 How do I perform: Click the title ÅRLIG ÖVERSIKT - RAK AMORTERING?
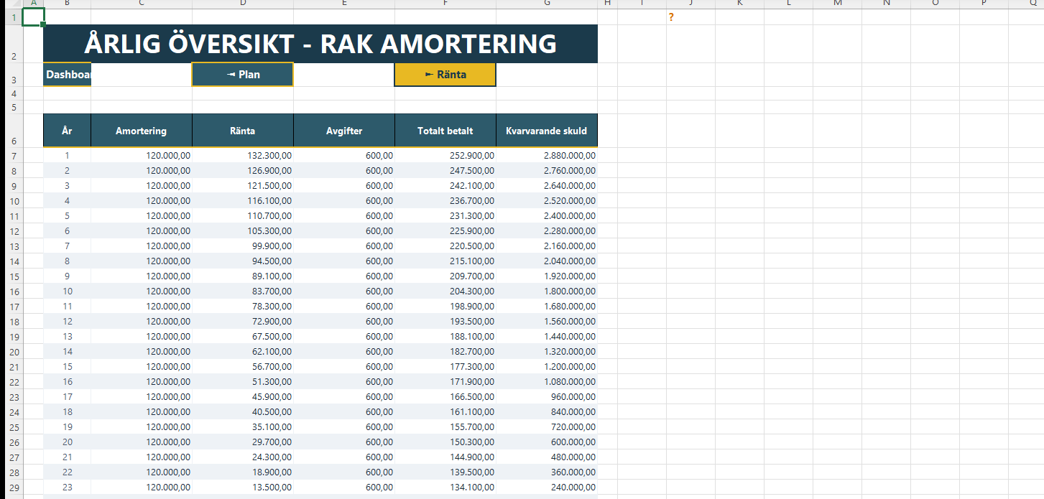320,44
